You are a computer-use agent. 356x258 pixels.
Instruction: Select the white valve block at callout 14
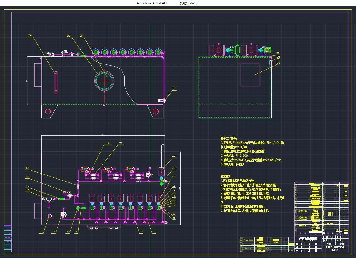click(x=63, y=214)
